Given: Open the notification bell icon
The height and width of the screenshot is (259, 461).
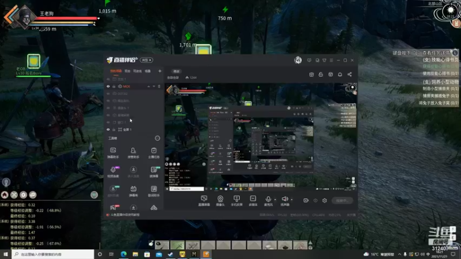Looking at the screenshot, I should 340,74.
